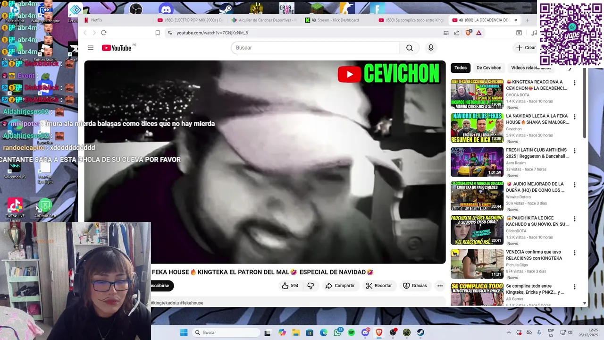Open options for AUDIO MEJORADO DE LA DUEÑA video
Viewport: 604px width, 340px height.
click(x=574, y=185)
